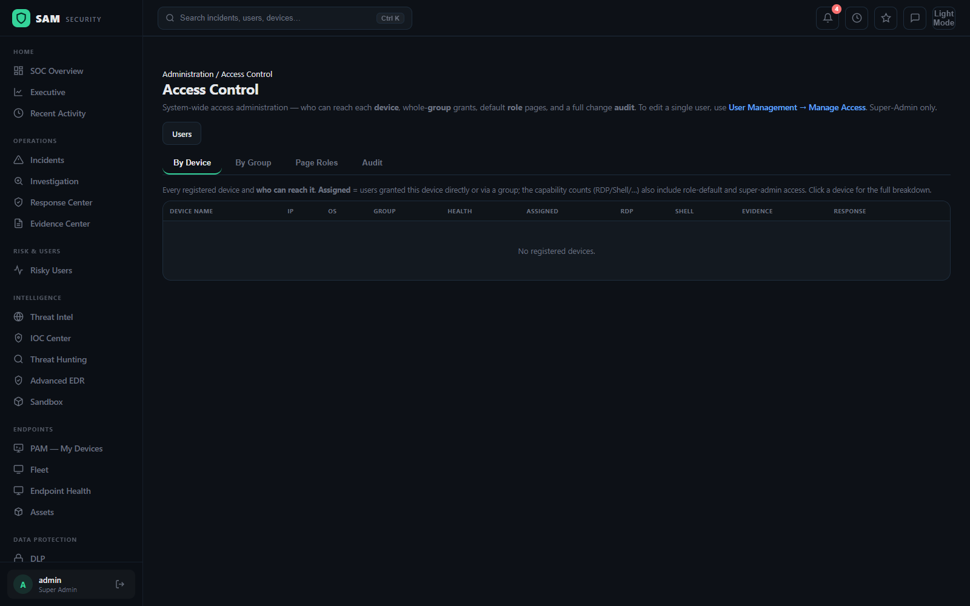Viewport: 970px width, 606px height.
Task: Open the chat message icon
Action: (915, 18)
